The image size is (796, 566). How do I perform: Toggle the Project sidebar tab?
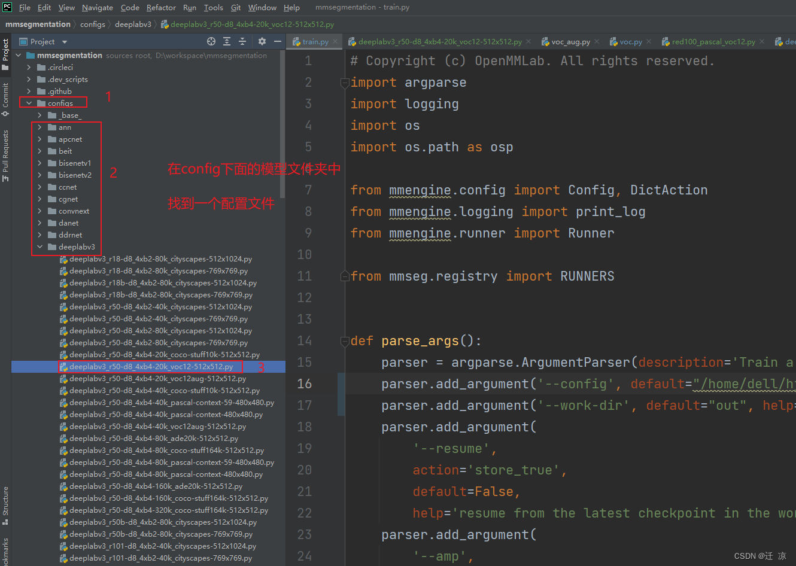point(5,54)
